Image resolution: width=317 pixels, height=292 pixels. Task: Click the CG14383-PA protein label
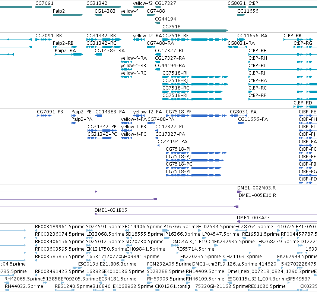point(110,112)
